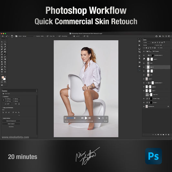
Task: Toggle Always use pressure for opacity
Action: (x=47, y=36)
